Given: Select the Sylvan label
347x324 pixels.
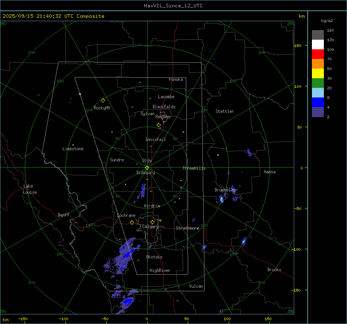Looking at the screenshot, I should [x=147, y=114].
